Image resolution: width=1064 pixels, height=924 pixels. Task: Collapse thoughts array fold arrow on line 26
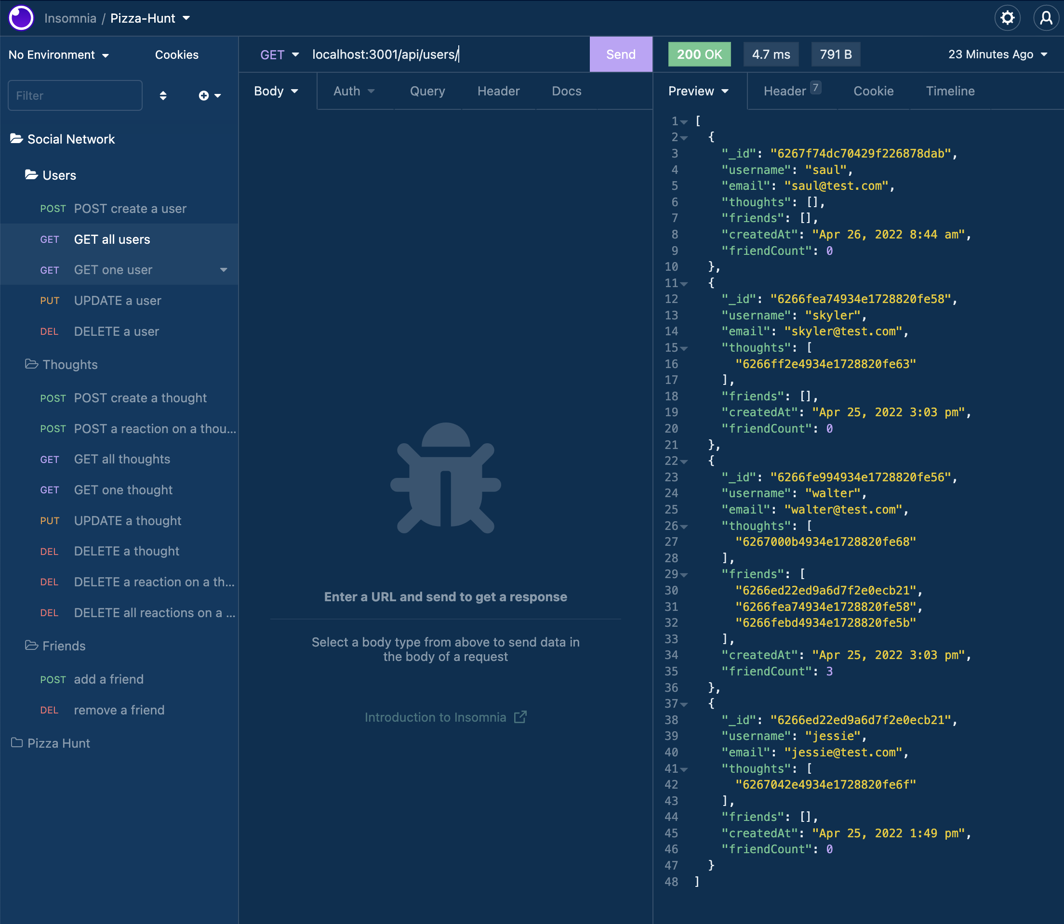[x=684, y=527]
